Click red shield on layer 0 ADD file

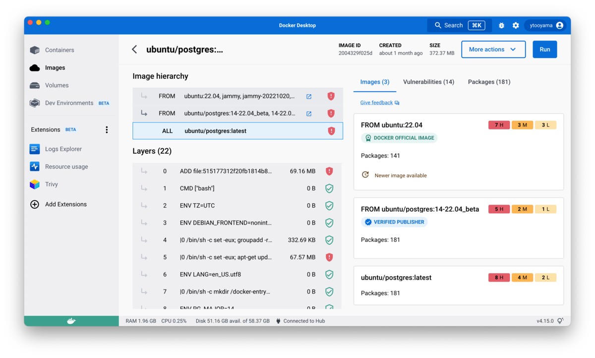(329, 171)
